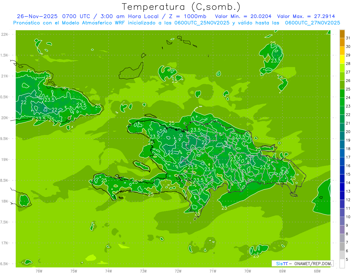The height and width of the screenshot is (275, 356).
Task: Click the '17N' latitude axis label
Action: tap(5, 243)
